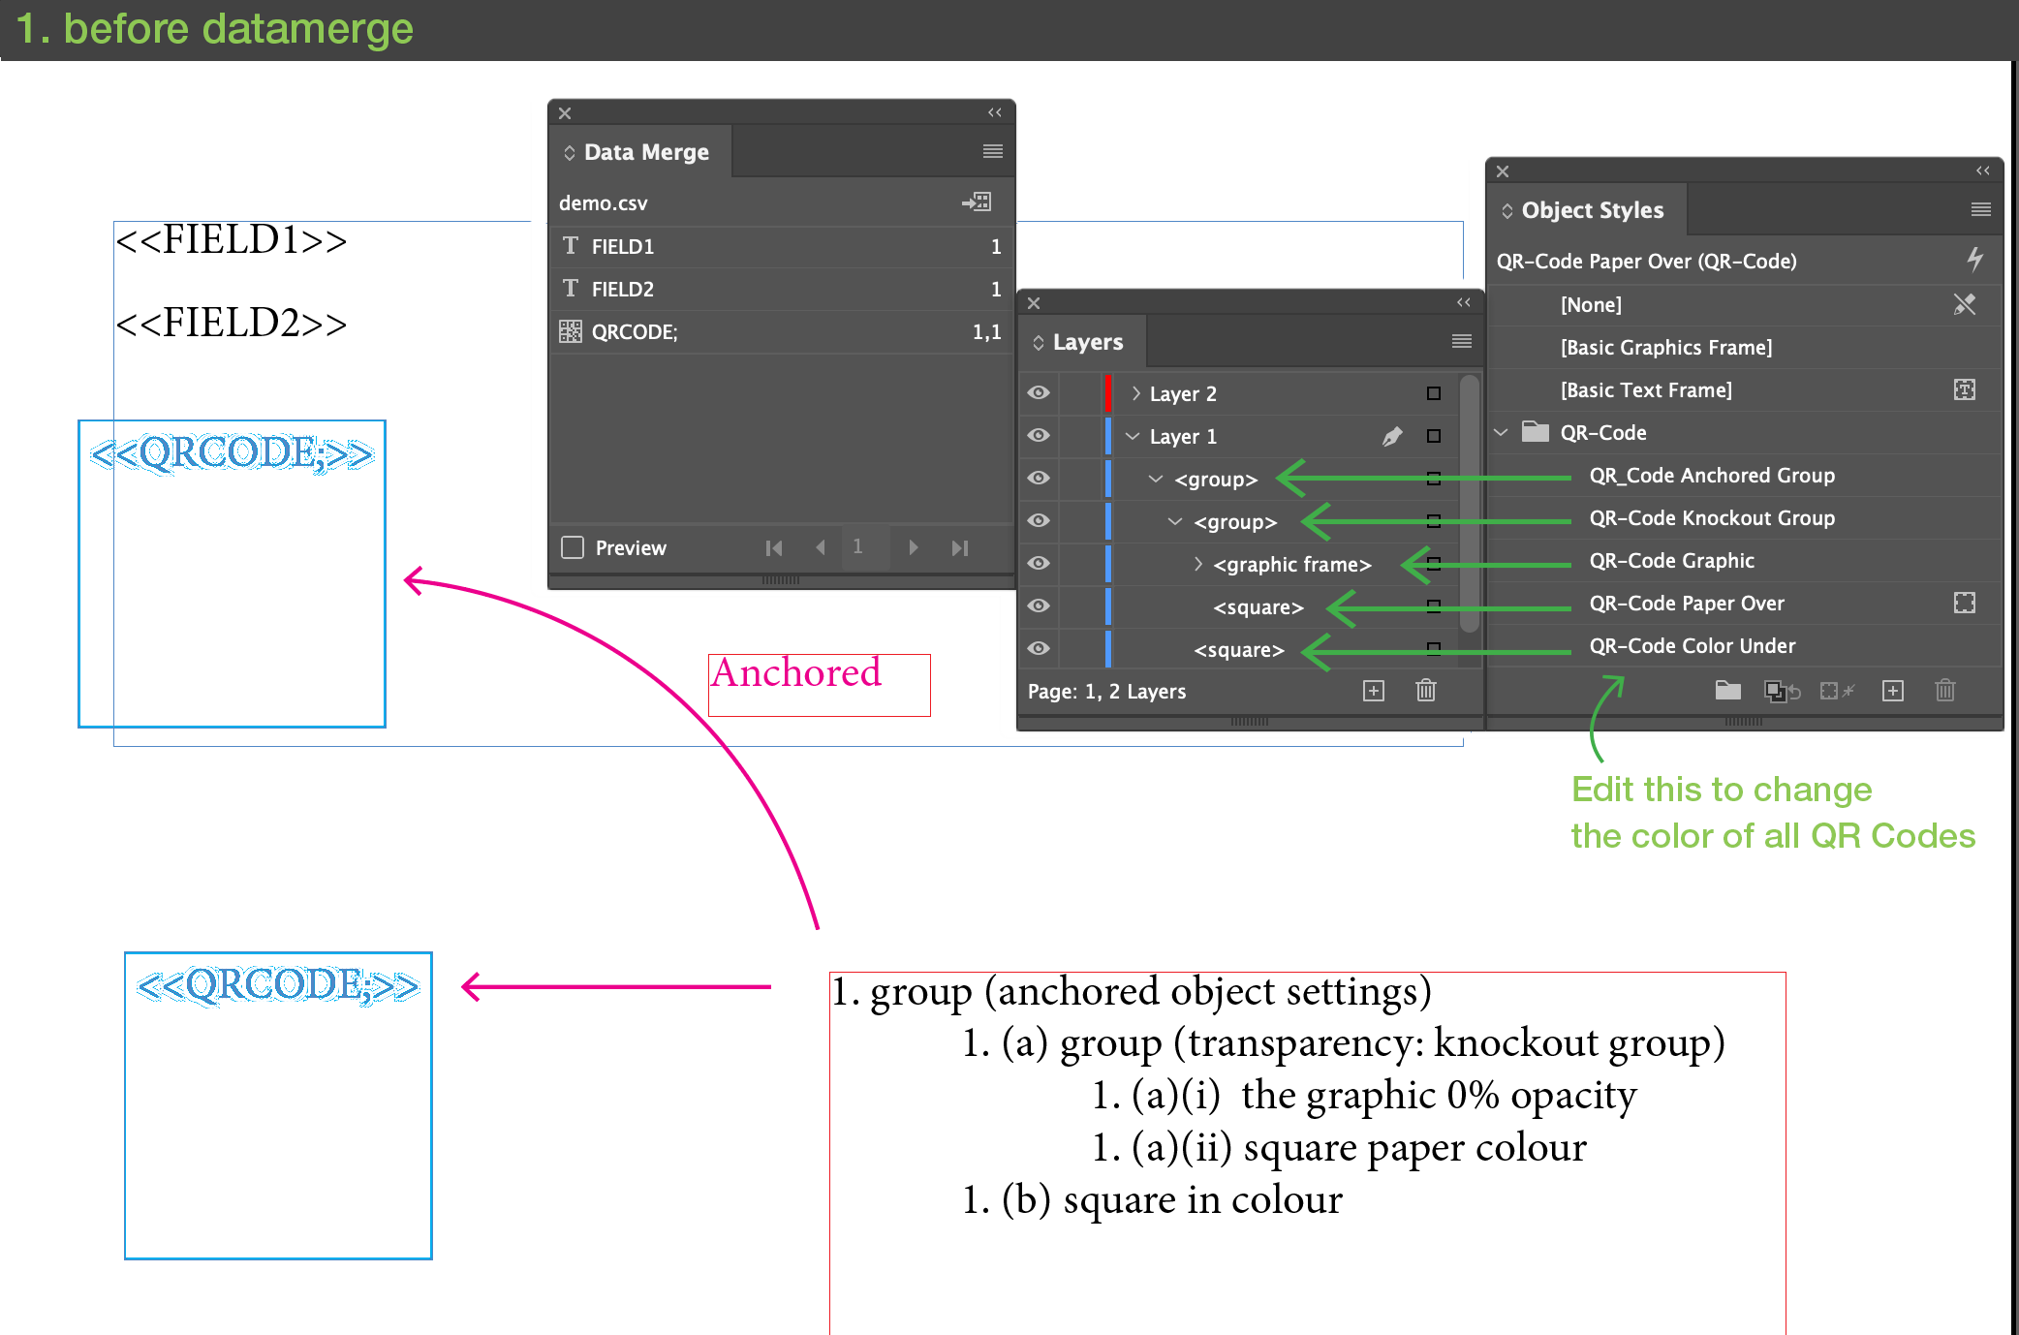Hide Layer 2 with its eye icon

coord(1039,393)
